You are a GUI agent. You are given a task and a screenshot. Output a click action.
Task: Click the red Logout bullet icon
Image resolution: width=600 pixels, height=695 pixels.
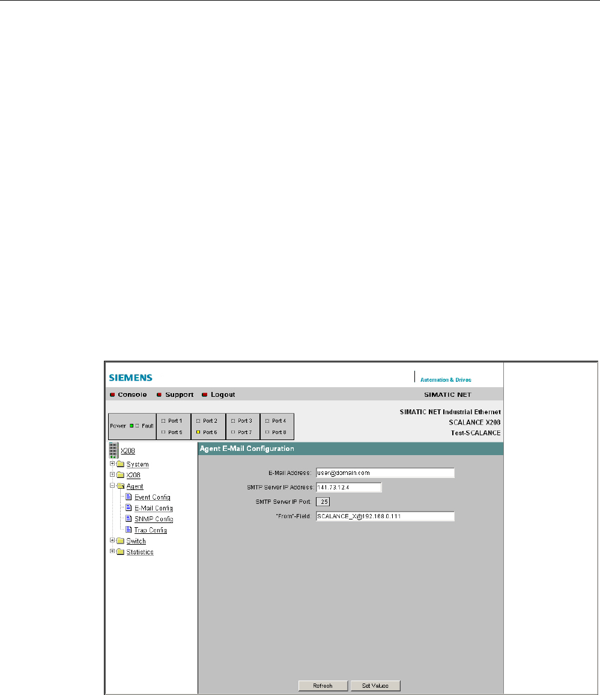205,394
